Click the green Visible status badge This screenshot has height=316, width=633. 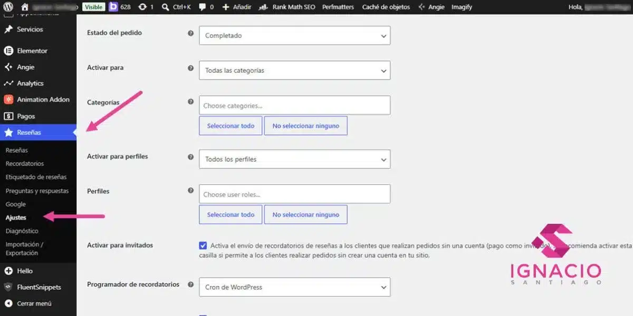[93, 7]
